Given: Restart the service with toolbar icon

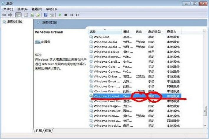Looking at the screenshot, I should click(x=78, y=15).
